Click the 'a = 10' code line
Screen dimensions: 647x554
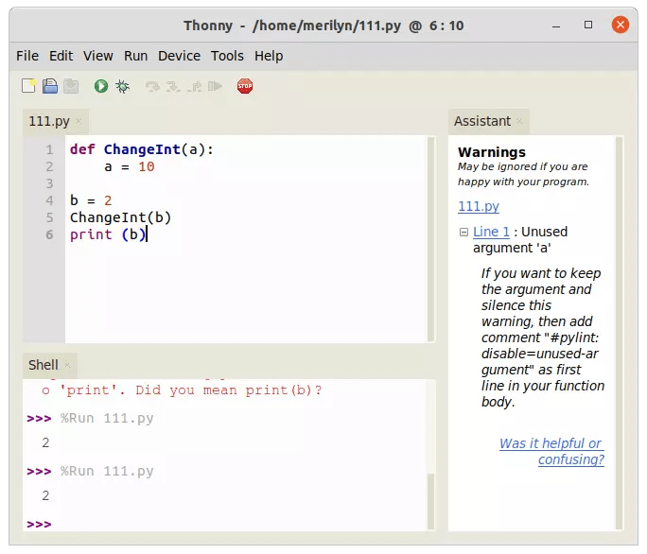pyautogui.click(x=130, y=166)
